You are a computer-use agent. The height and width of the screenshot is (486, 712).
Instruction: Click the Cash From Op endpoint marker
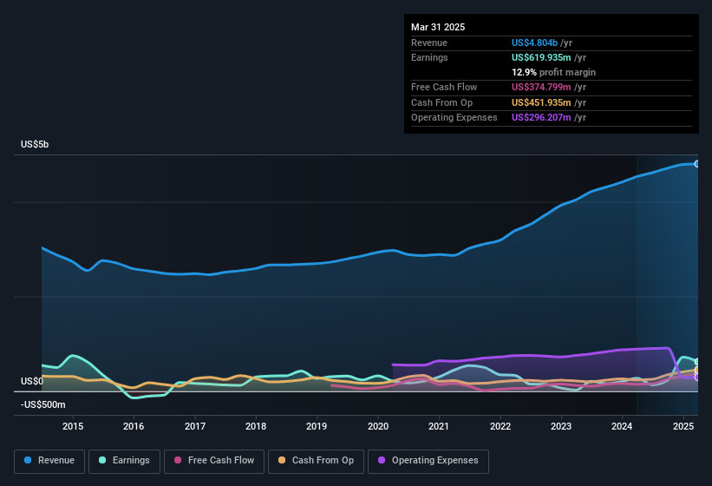[x=697, y=371]
